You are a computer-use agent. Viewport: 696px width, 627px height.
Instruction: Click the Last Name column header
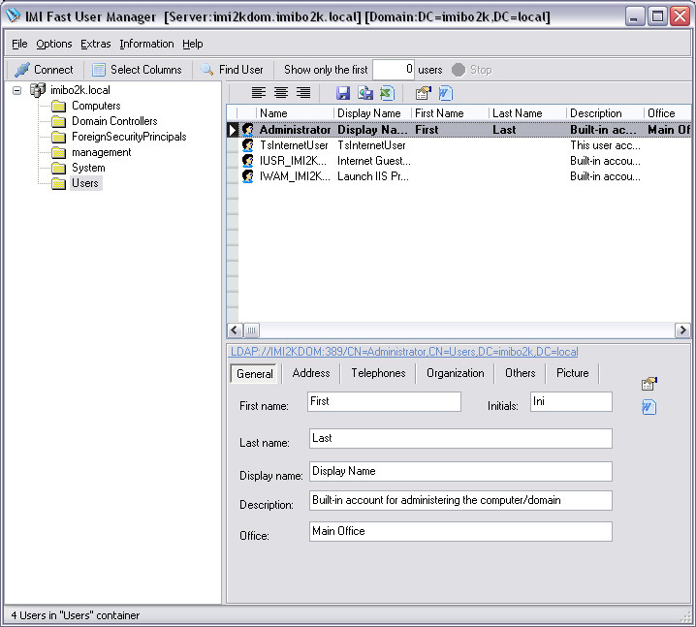click(527, 113)
